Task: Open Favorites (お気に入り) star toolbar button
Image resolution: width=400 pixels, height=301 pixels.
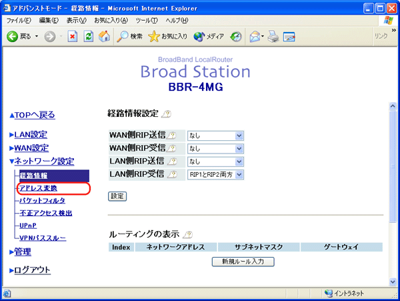Action: pos(167,37)
